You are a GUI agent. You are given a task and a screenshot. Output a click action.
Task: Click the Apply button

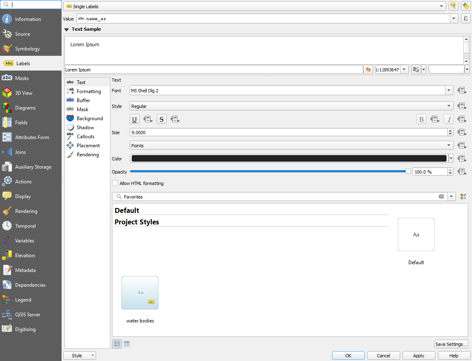(x=419, y=356)
